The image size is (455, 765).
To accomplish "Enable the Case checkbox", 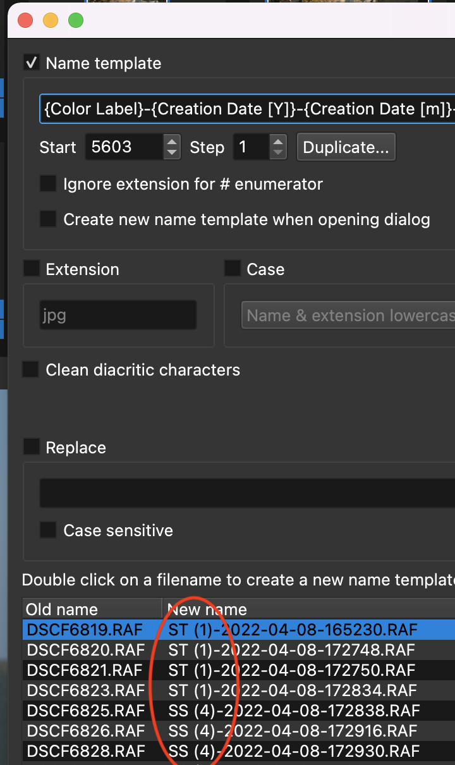I will pos(233,269).
